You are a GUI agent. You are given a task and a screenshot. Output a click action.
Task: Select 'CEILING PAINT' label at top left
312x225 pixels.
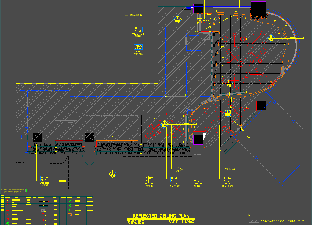[x=138, y=34]
